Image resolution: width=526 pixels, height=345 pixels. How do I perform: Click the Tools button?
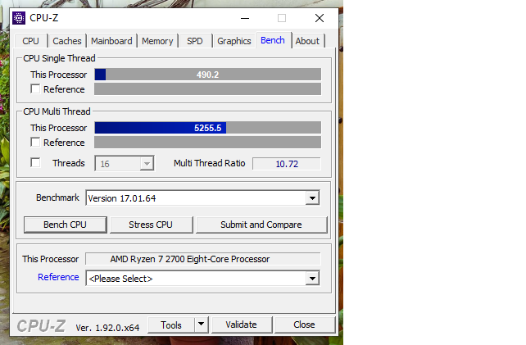pyautogui.click(x=171, y=325)
